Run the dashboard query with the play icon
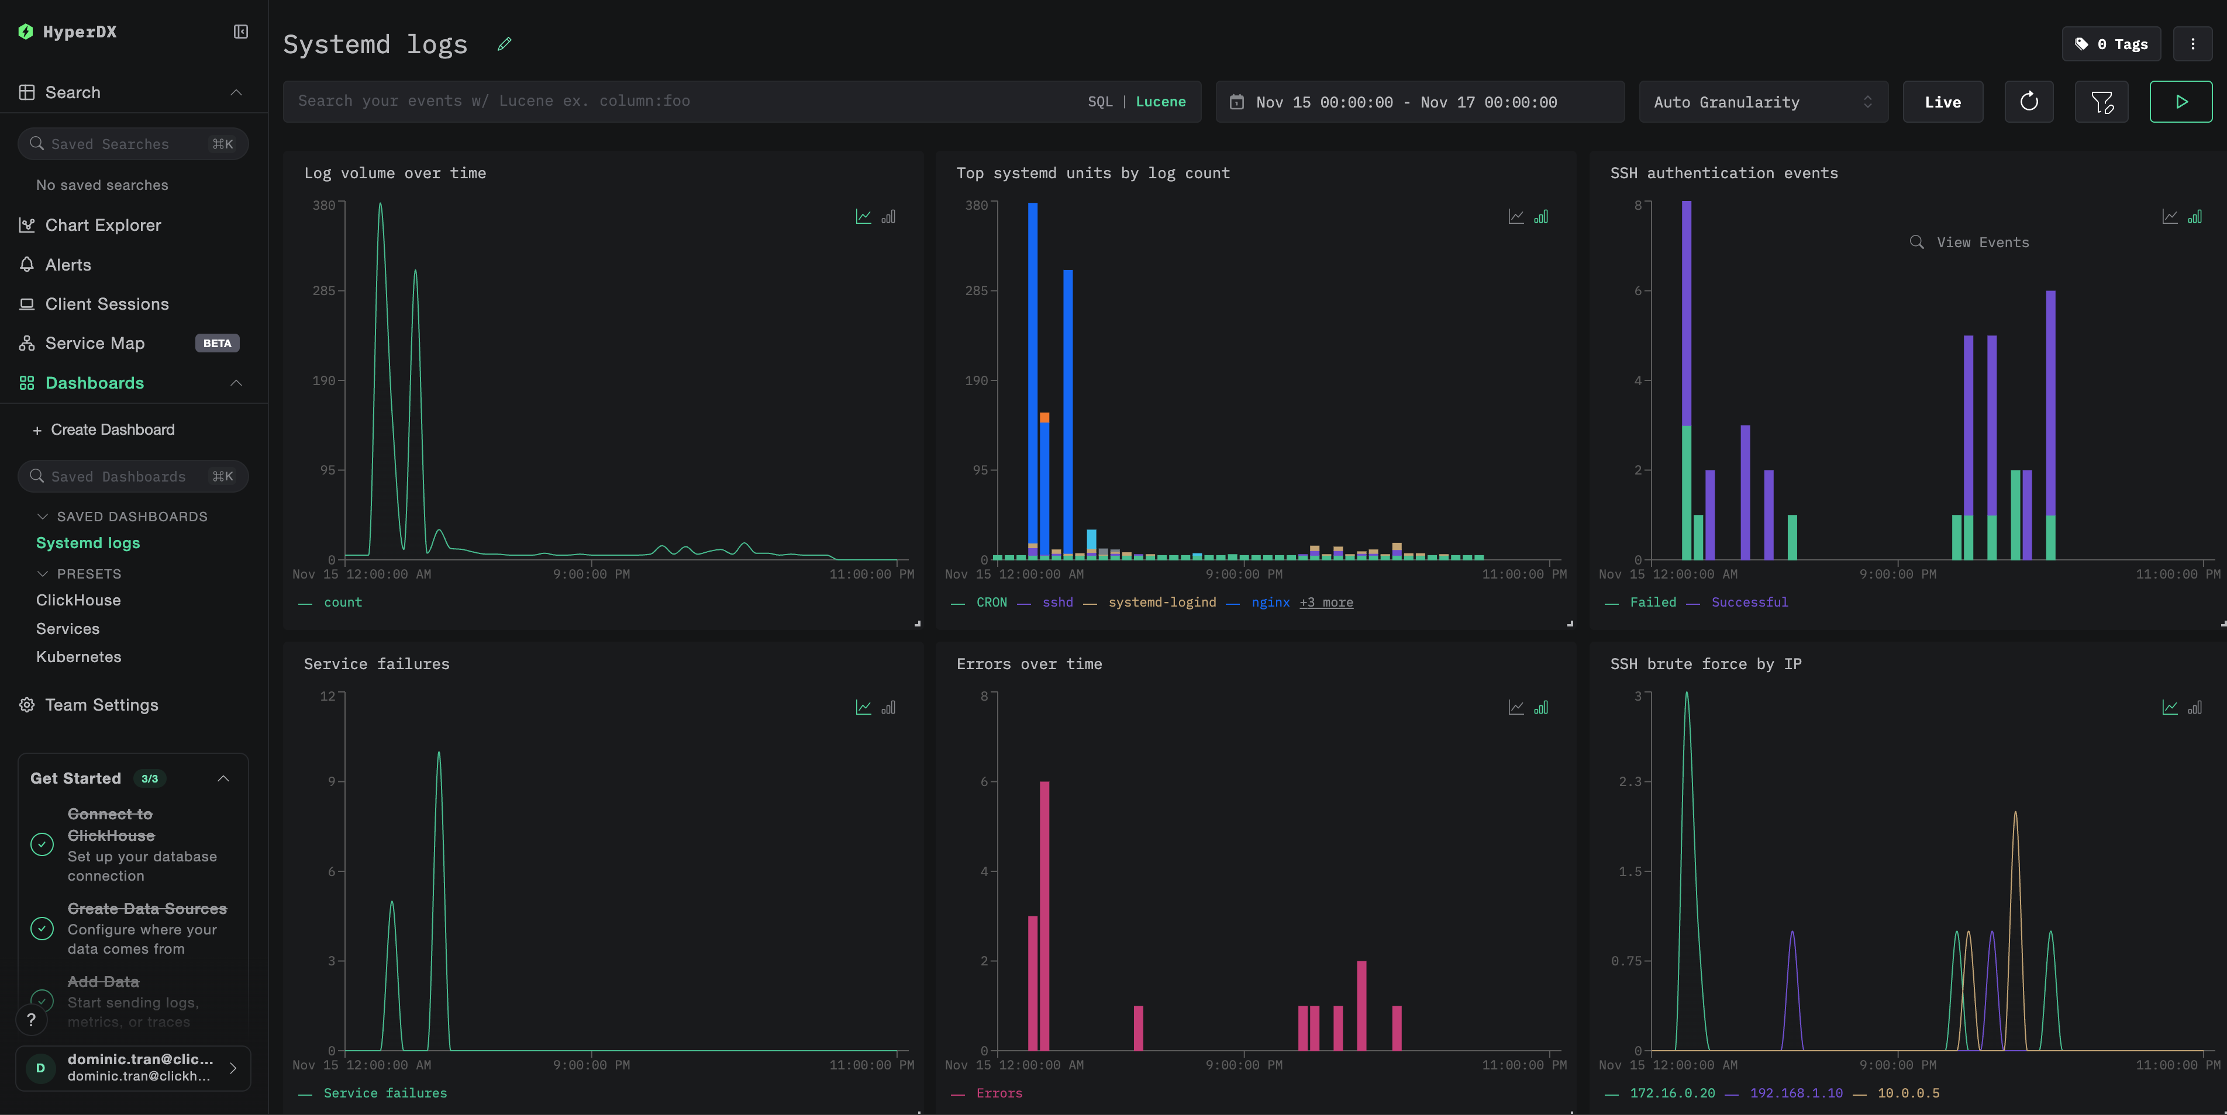Image resolution: width=2227 pixels, height=1115 pixels. (2180, 101)
